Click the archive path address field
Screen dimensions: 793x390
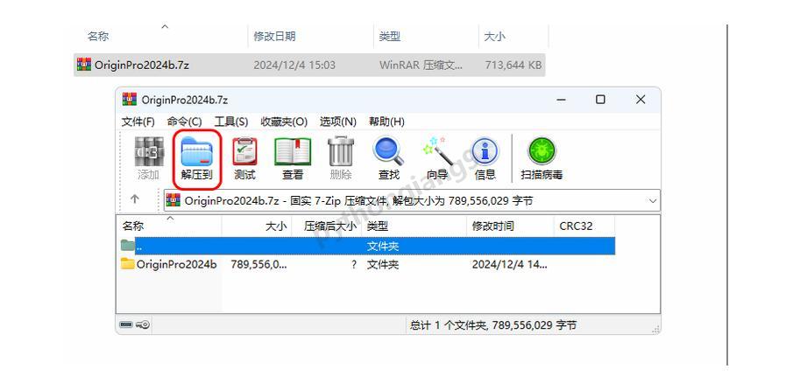tap(412, 201)
